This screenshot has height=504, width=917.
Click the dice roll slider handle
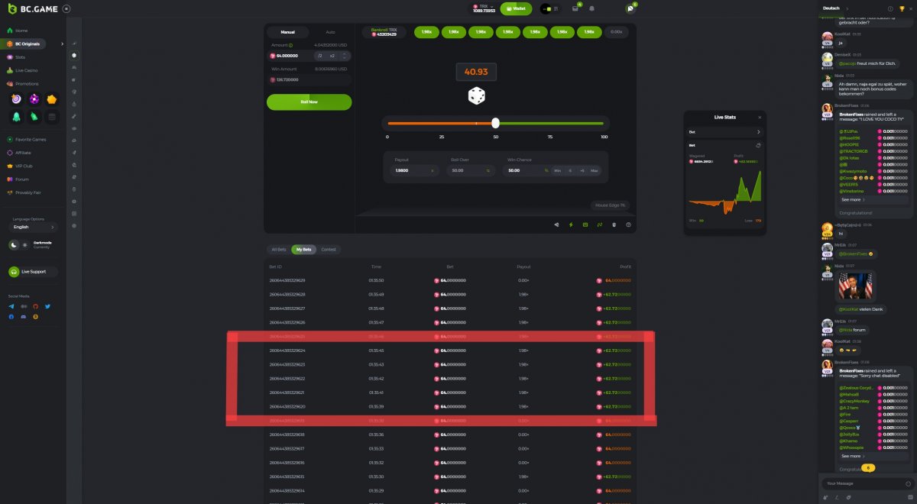click(495, 123)
